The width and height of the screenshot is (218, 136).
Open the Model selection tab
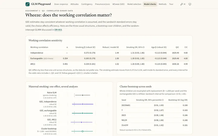[134, 4]
